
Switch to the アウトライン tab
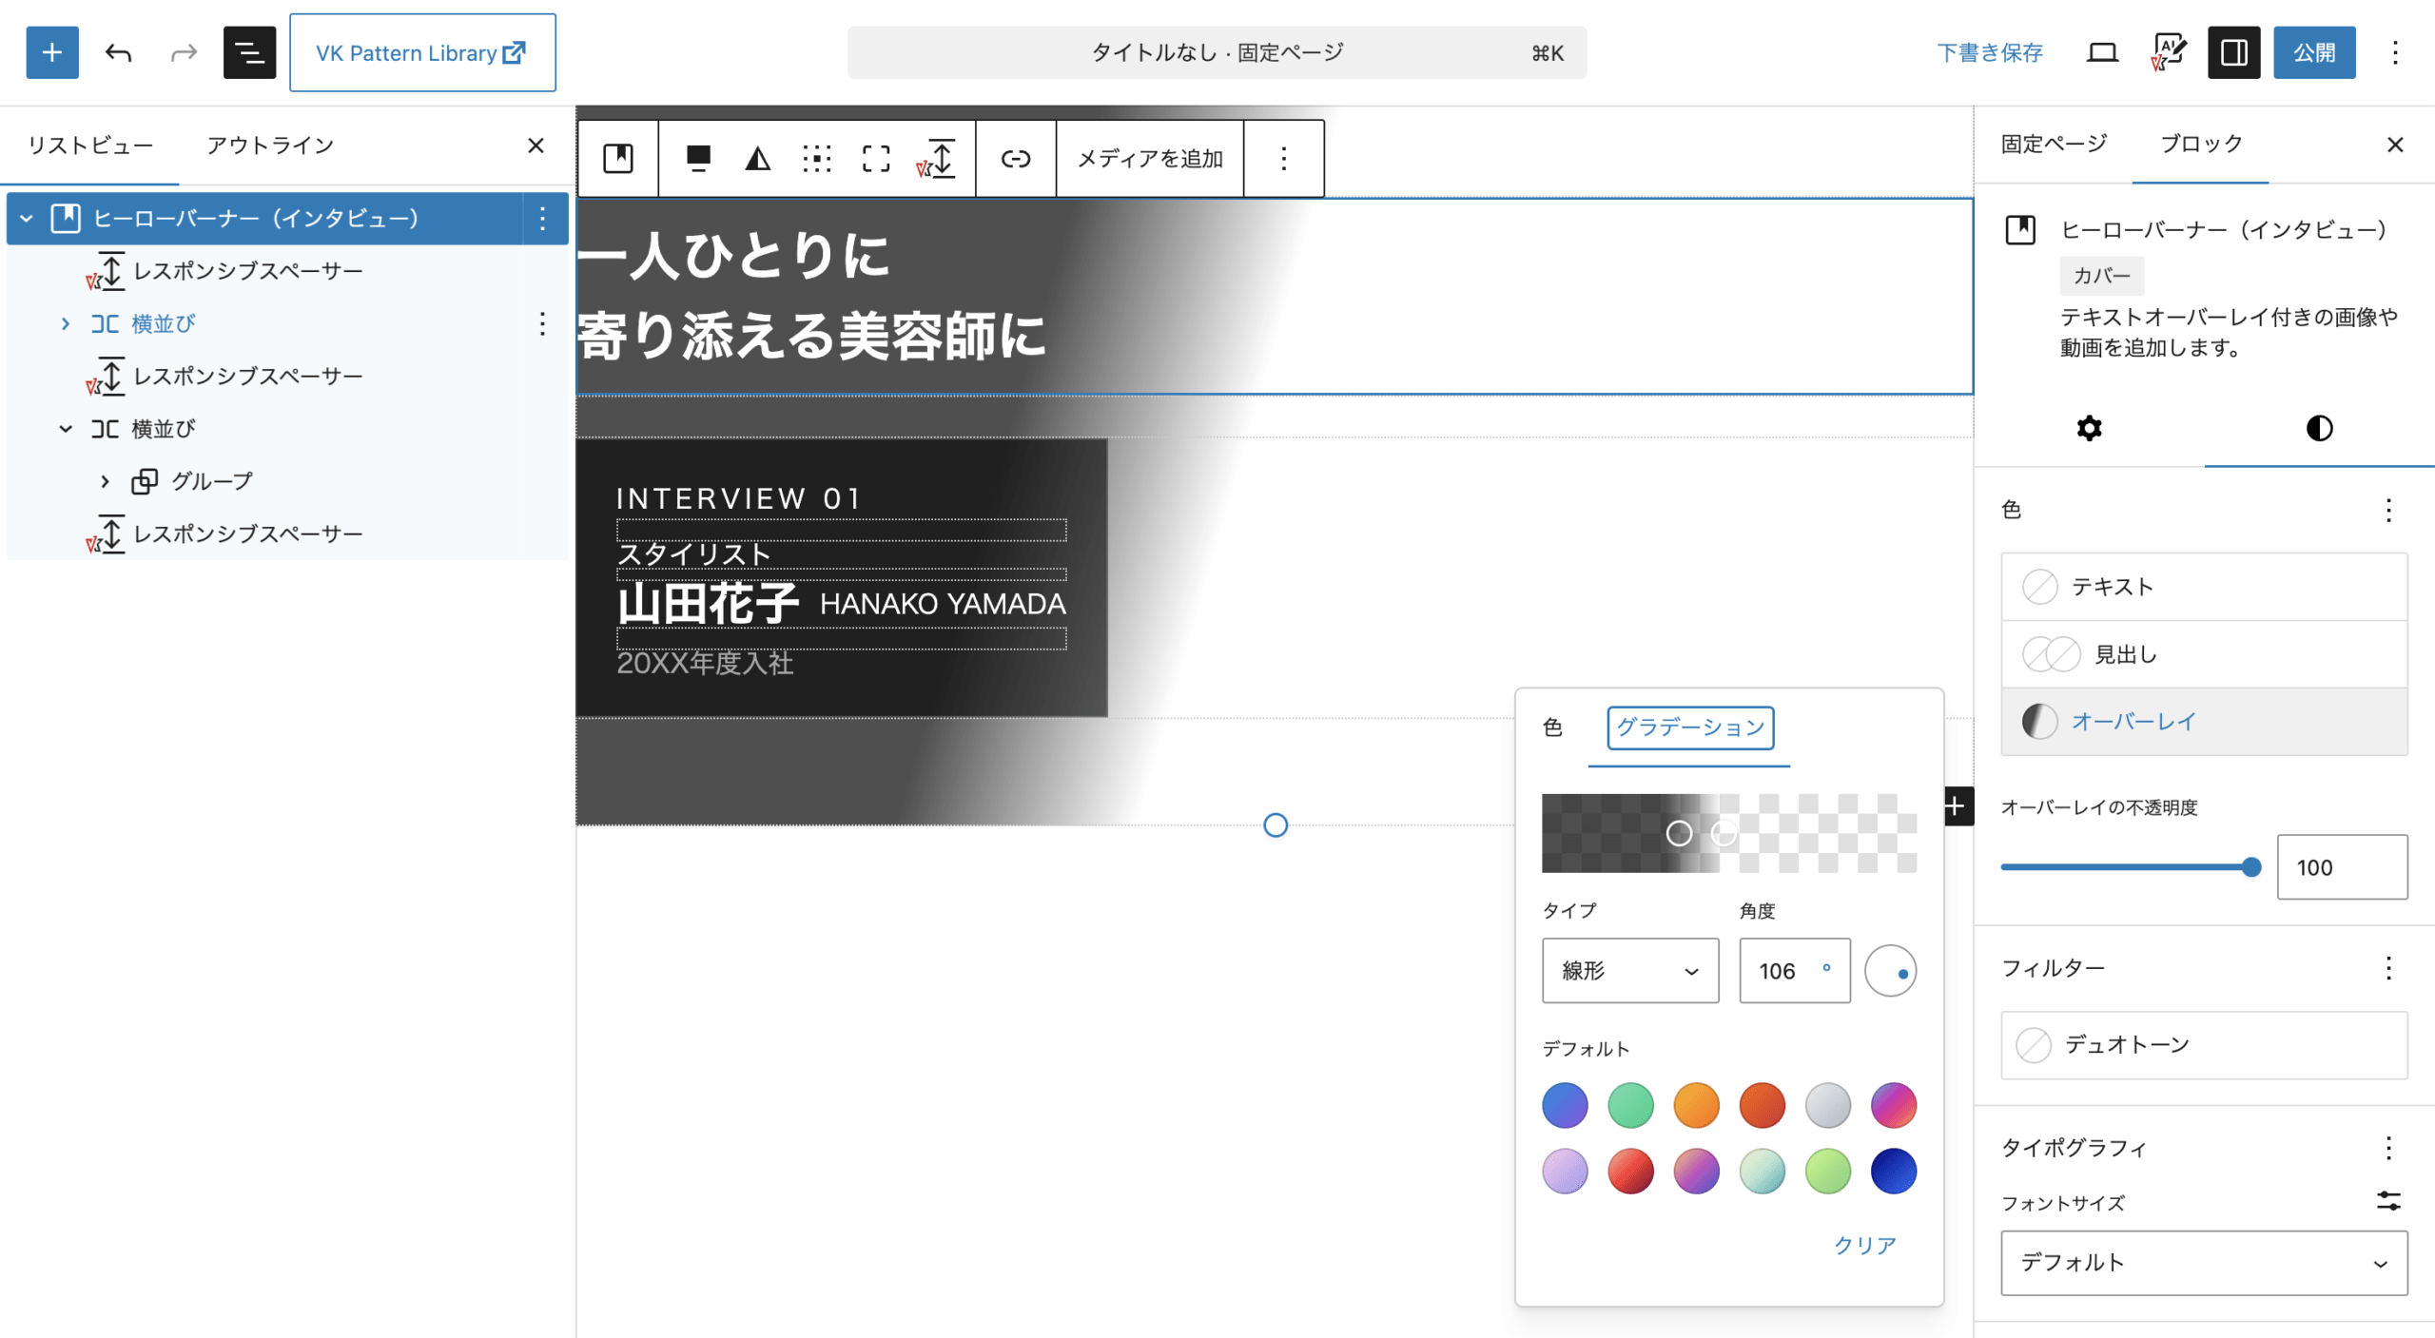tap(270, 145)
